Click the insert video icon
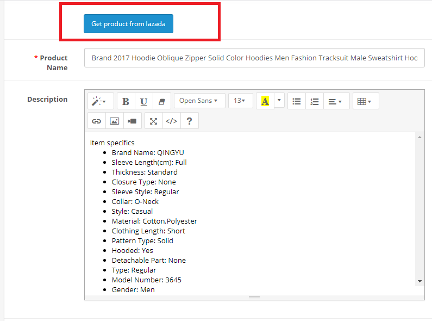The width and height of the screenshot is (432, 321). tap(132, 121)
